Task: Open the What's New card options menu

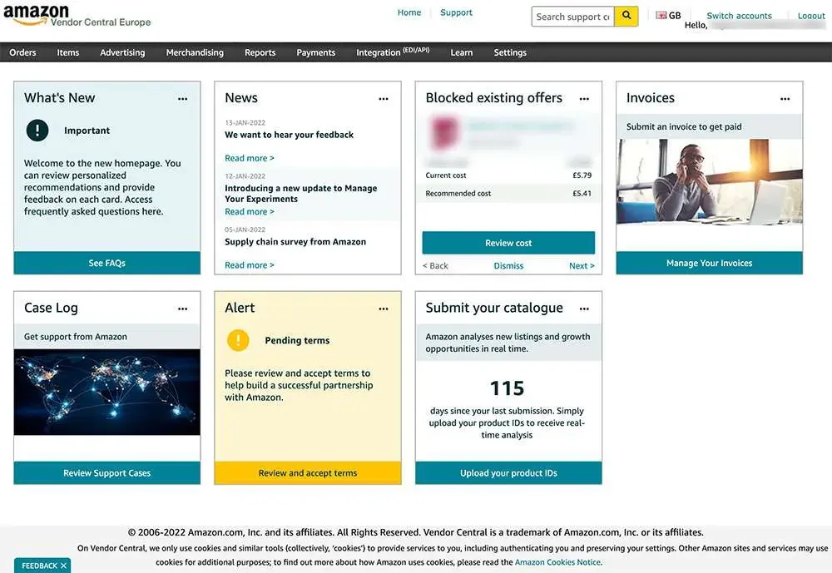Action: tap(182, 99)
